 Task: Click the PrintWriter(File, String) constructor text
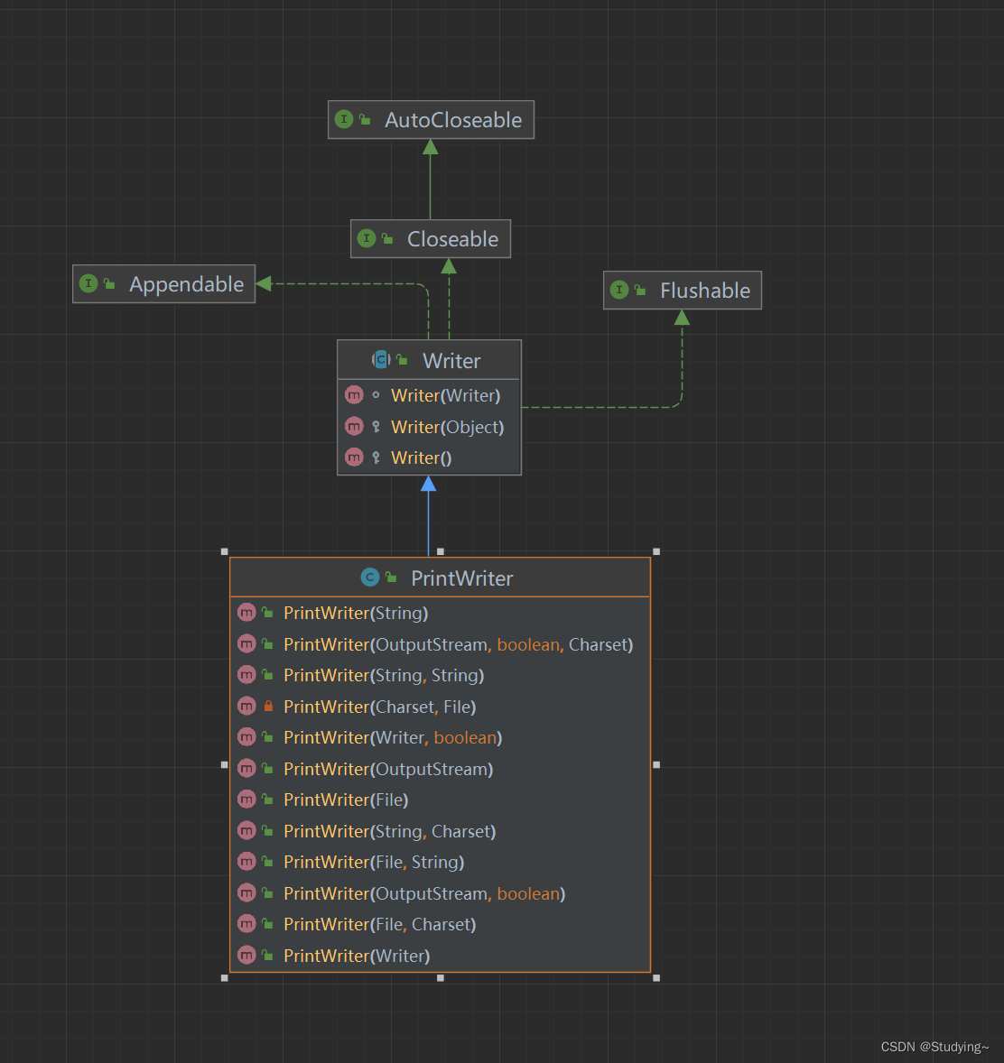[x=374, y=863]
